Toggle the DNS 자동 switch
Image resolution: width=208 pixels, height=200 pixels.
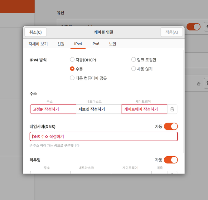(171, 126)
